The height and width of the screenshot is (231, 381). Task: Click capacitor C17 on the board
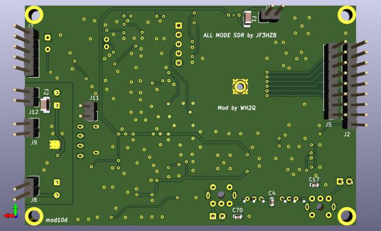click(x=314, y=185)
